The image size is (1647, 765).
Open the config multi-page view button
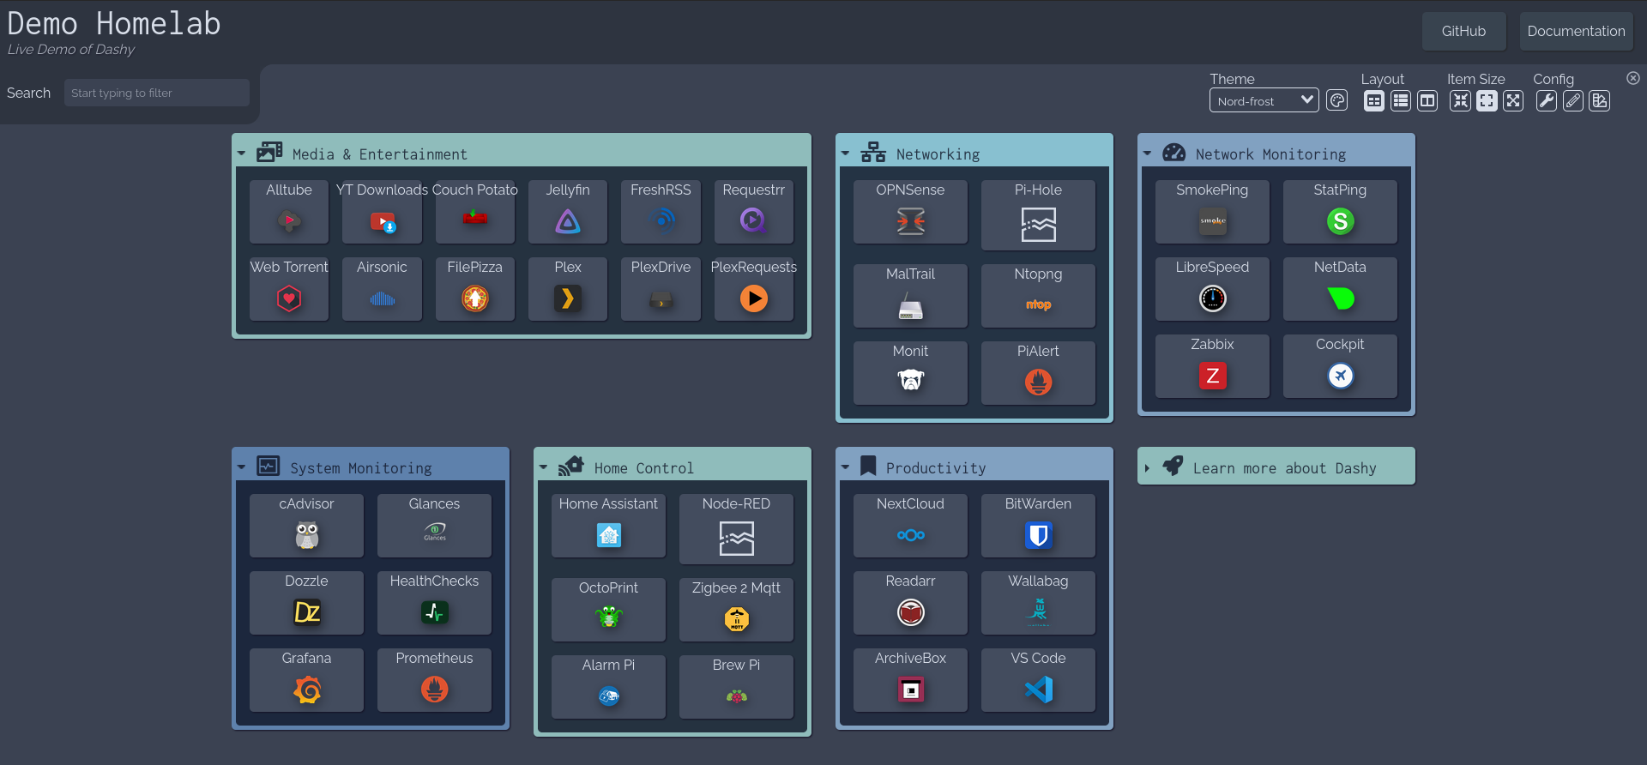click(x=1600, y=101)
